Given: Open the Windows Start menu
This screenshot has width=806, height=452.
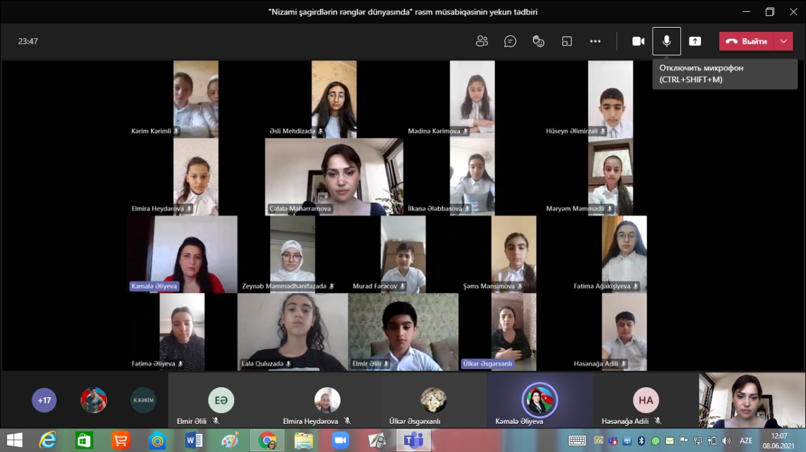Looking at the screenshot, I should coord(14,440).
